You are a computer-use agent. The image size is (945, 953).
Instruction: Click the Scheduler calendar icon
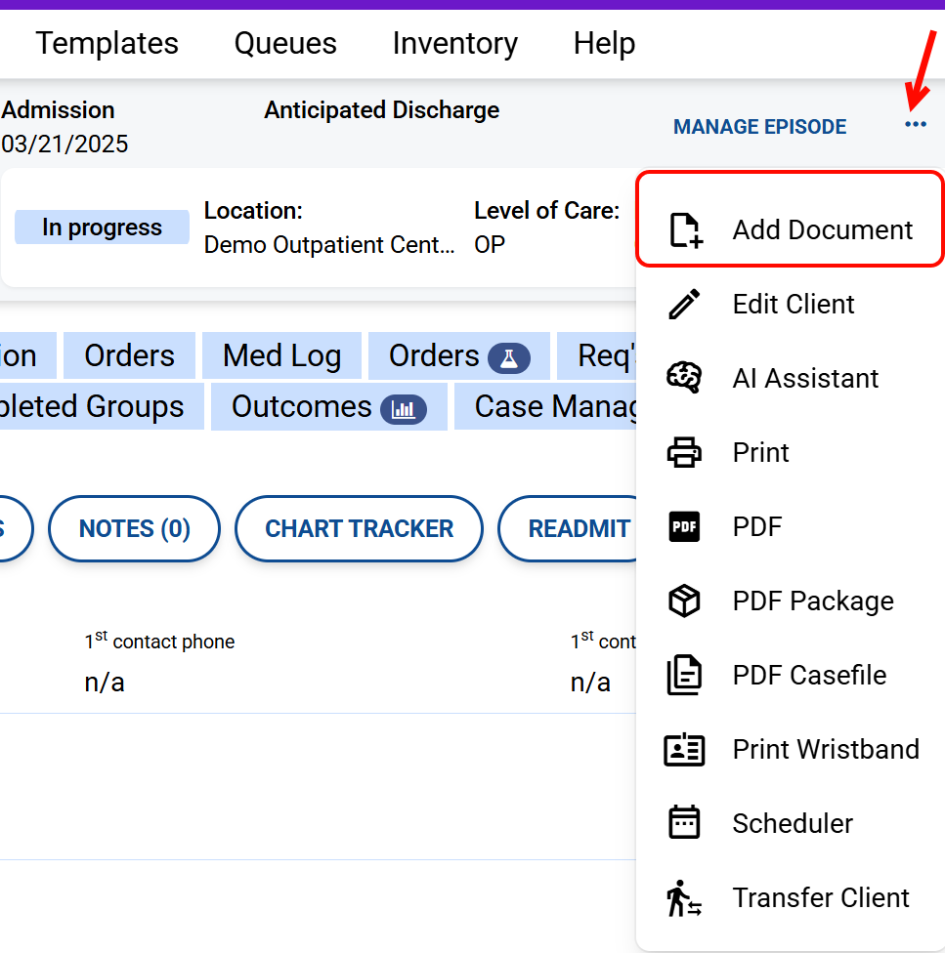tap(684, 823)
